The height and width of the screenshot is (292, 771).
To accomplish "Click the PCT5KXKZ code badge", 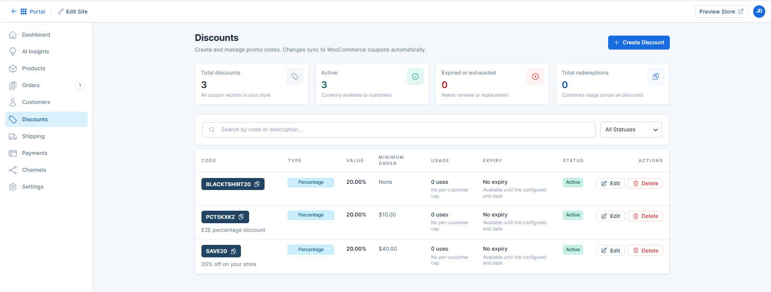I will click(x=225, y=217).
